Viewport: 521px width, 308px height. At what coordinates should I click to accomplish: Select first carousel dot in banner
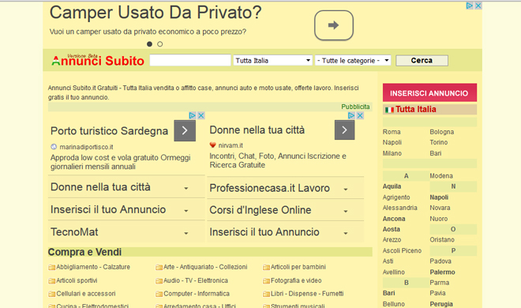click(x=149, y=44)
